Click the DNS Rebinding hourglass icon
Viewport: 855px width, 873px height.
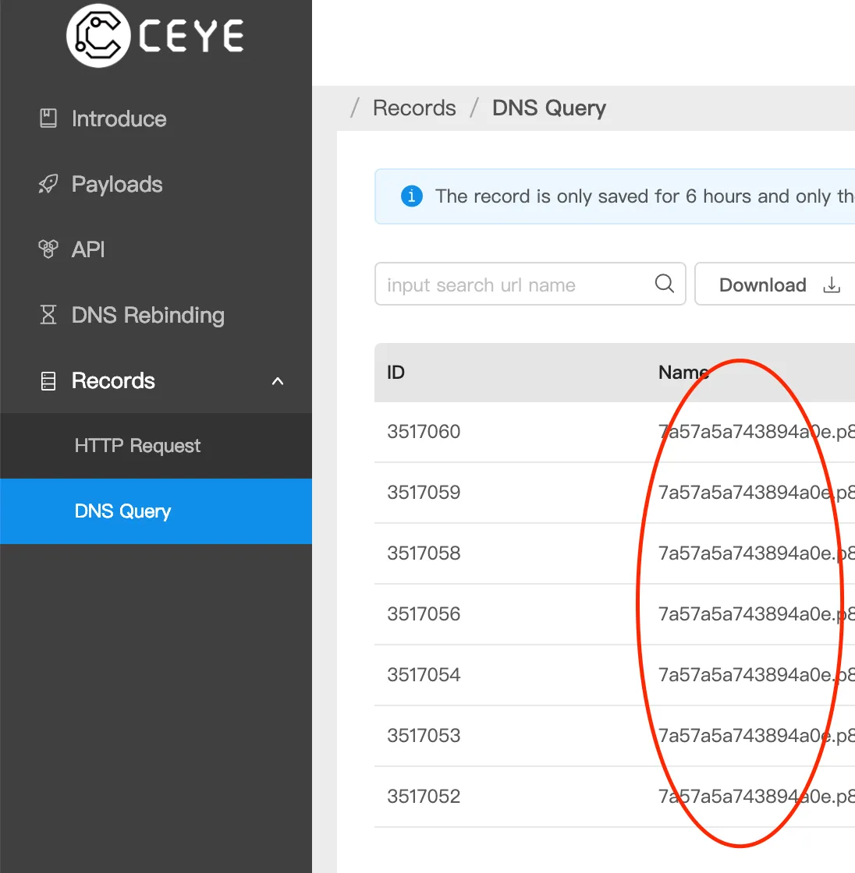pos(48,315)
